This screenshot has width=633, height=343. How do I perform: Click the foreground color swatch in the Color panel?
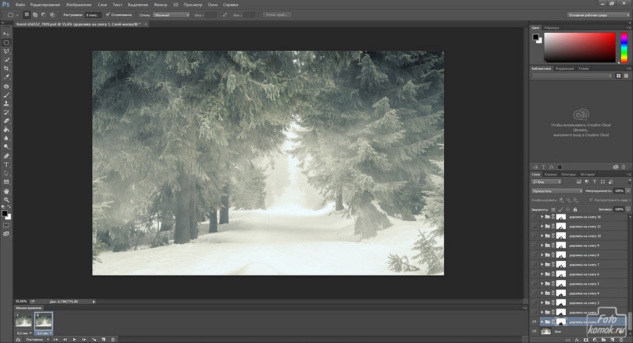[535, 37]
